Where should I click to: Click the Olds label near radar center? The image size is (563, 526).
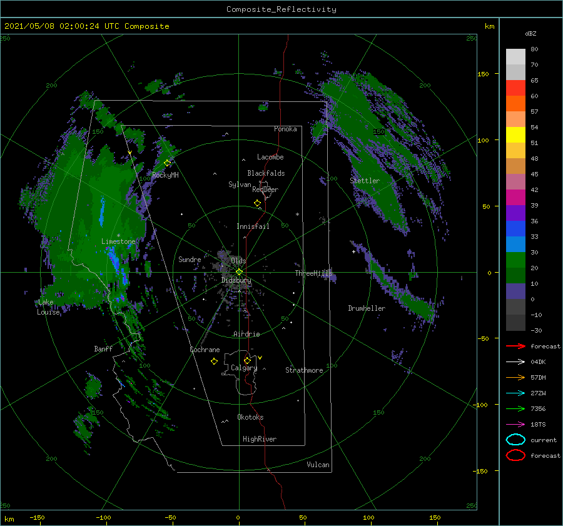click(x=238, y=261)
